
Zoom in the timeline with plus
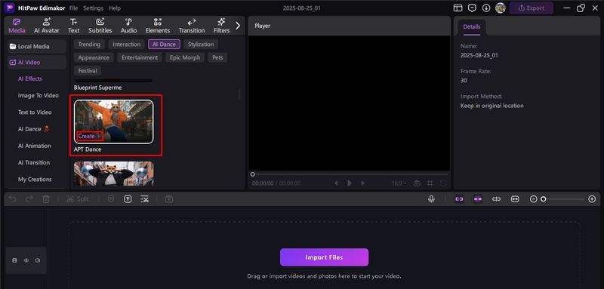point(592,199)
